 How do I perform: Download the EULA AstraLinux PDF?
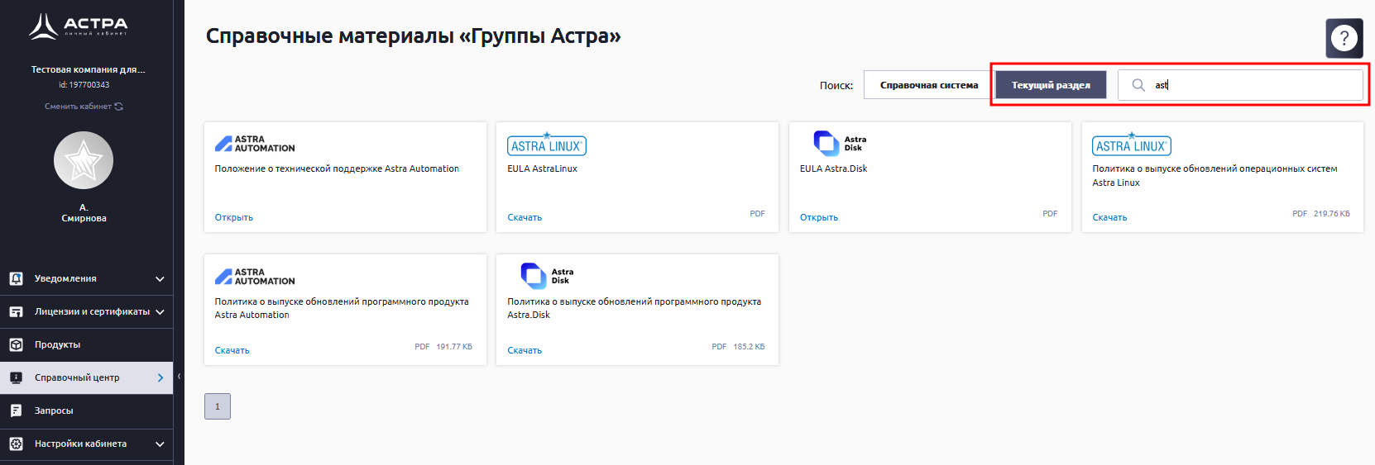pyautogui.click(x=525, y=217)
